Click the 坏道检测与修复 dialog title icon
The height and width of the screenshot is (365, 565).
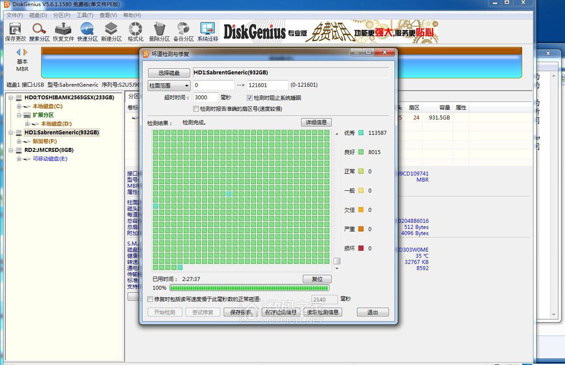point(146,54)
